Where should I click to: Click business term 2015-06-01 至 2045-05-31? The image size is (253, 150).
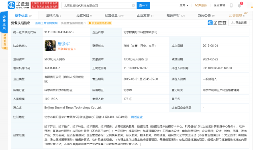tap(141, 79)
